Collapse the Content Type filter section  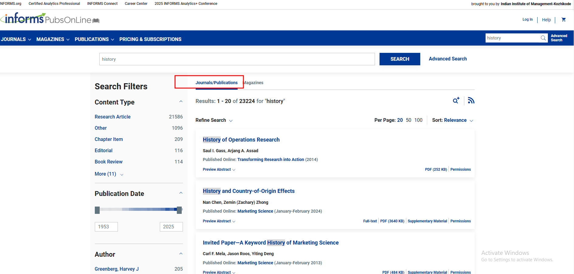(181, 102)
